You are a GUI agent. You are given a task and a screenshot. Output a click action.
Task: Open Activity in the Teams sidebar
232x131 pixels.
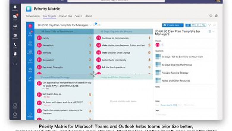15,8
